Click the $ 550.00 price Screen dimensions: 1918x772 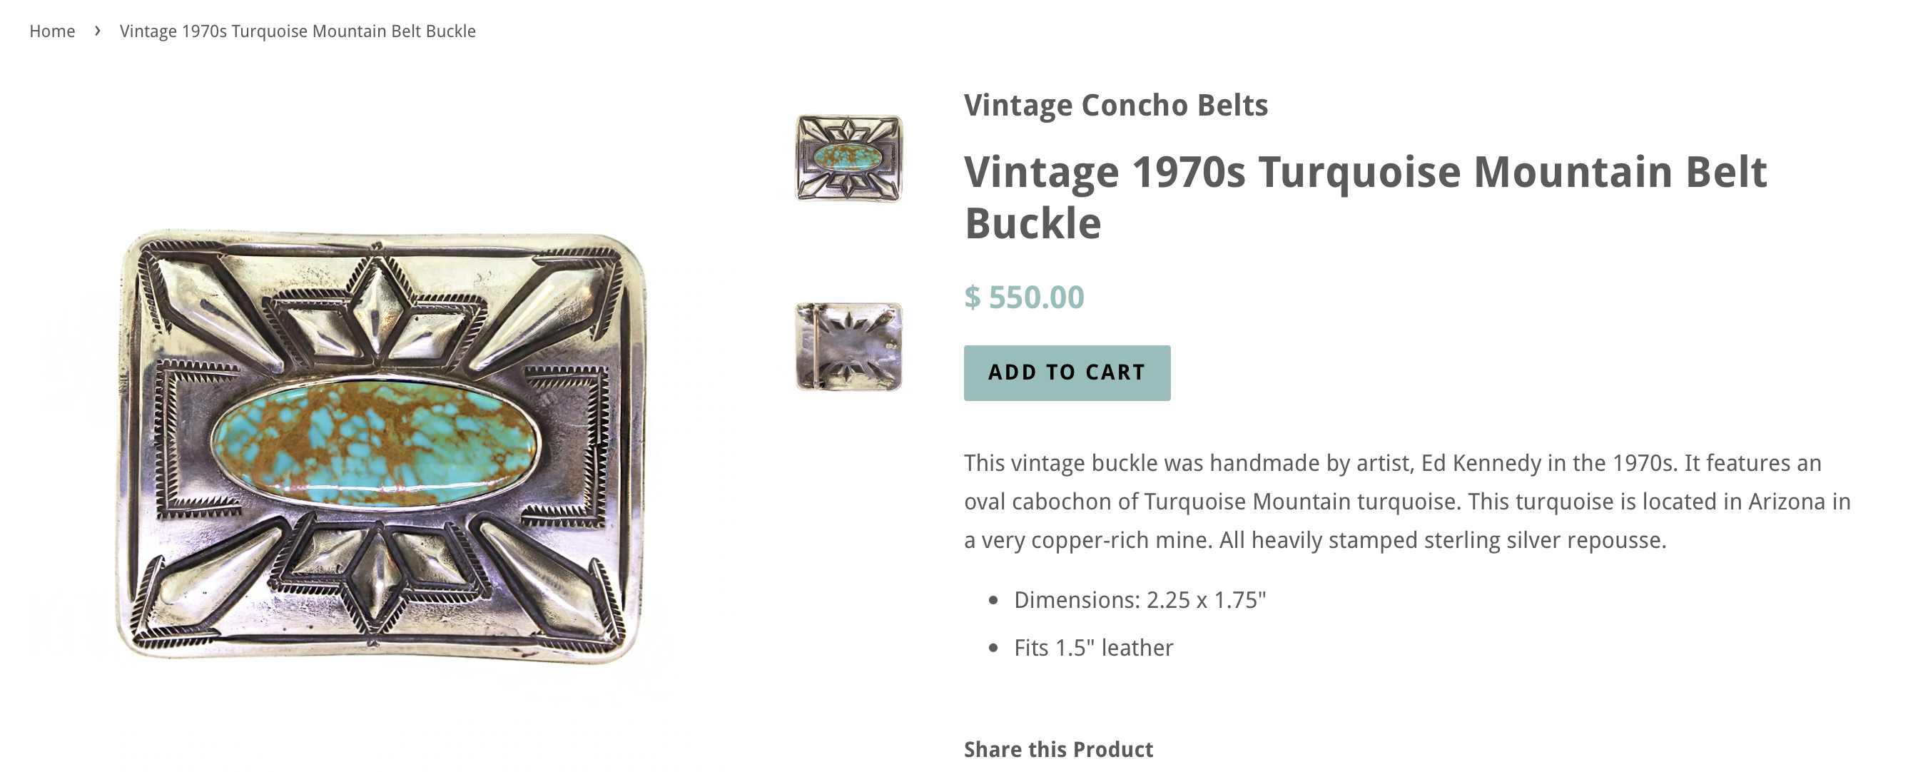1024,297
